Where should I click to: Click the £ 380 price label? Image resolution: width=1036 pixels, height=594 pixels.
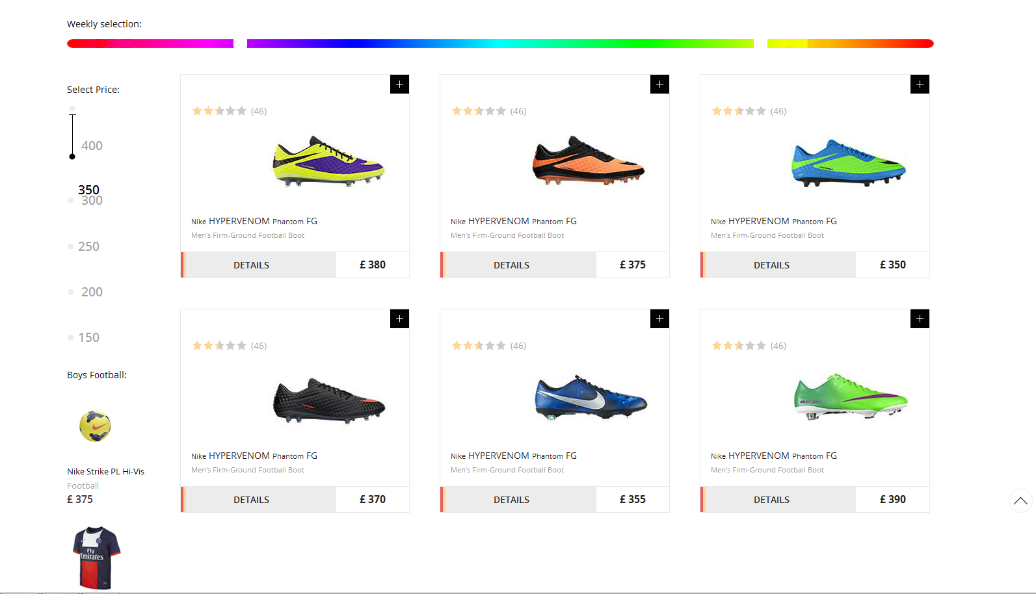tap(373, 265)
